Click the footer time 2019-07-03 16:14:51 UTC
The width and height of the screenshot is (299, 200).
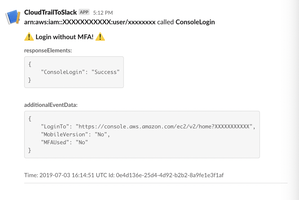click(x=68, y=175)
